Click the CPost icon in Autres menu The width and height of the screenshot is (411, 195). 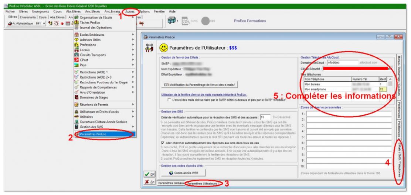click(x=77, y=60)
